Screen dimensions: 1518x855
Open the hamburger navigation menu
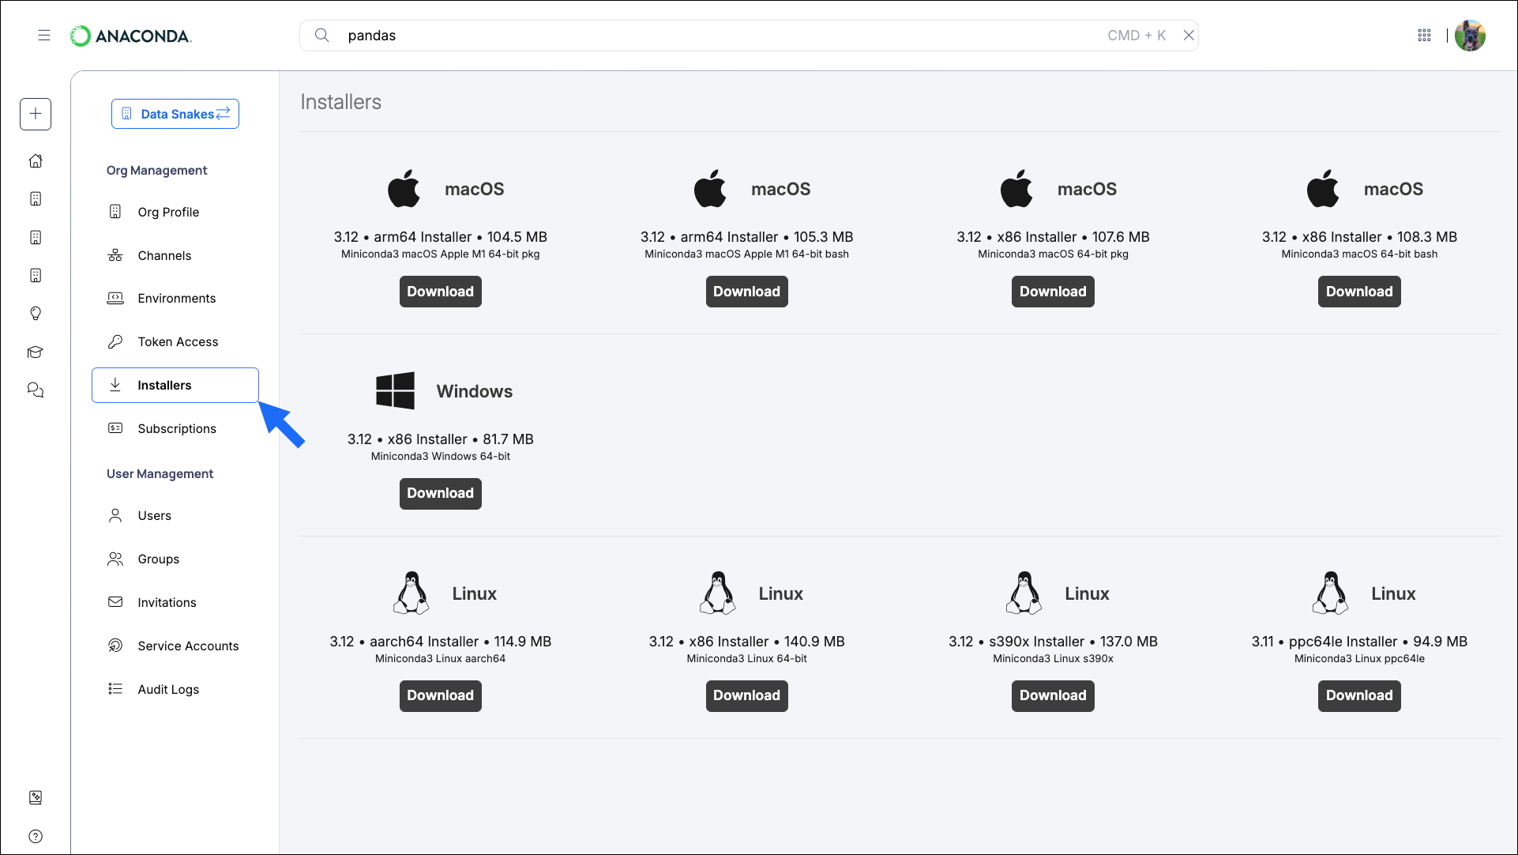[44, 36]
